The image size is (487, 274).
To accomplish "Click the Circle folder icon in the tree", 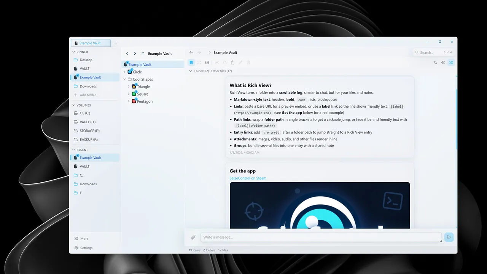I will pos(130,72).
